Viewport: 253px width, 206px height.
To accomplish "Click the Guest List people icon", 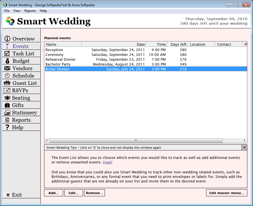I will tap(7, 83).
